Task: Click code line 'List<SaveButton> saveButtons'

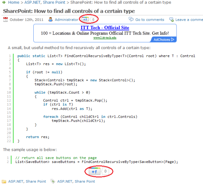Action: coord(97,162)
